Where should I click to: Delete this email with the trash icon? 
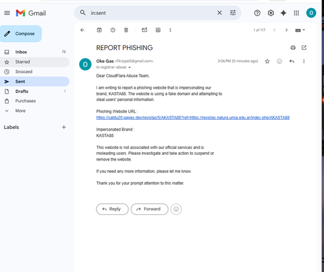(126, 30)
